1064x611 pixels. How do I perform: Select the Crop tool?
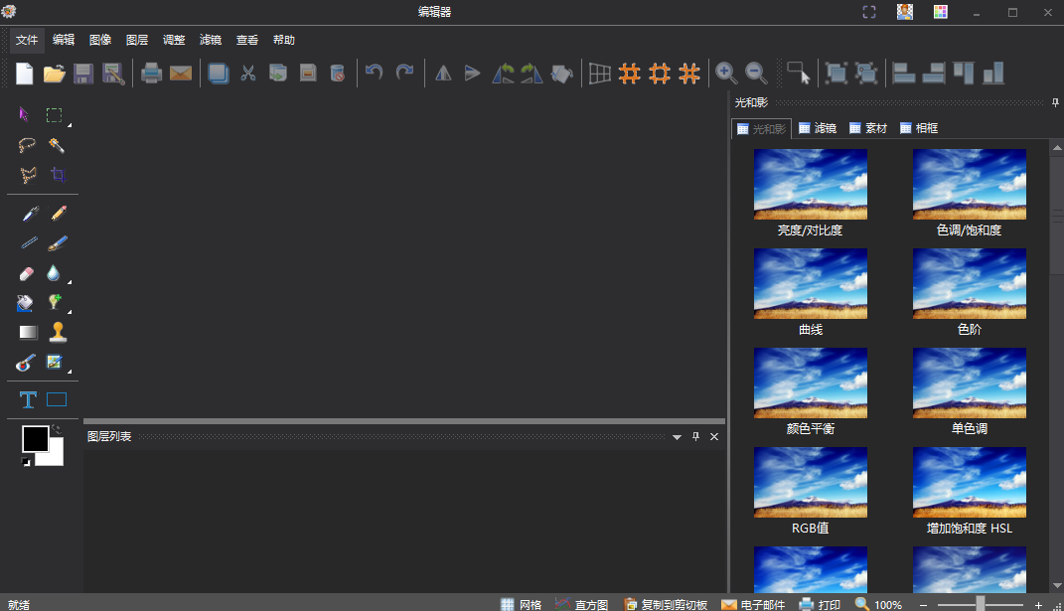click(58, 175)
